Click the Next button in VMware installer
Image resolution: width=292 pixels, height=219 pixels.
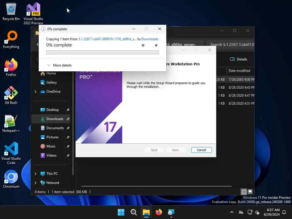point(175,150)
